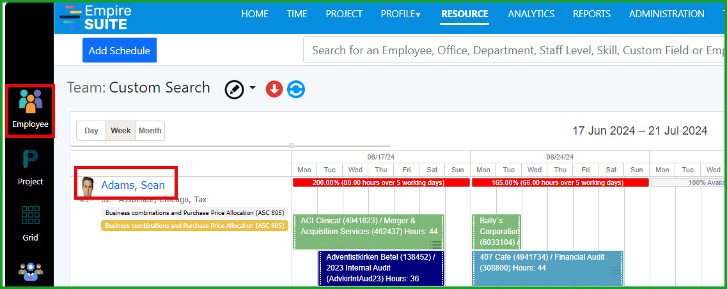The width and height of the screenshot is (727, 289).
Task: Expand the PROFILE menu dropdown
Action: click(x=401, y=14)
